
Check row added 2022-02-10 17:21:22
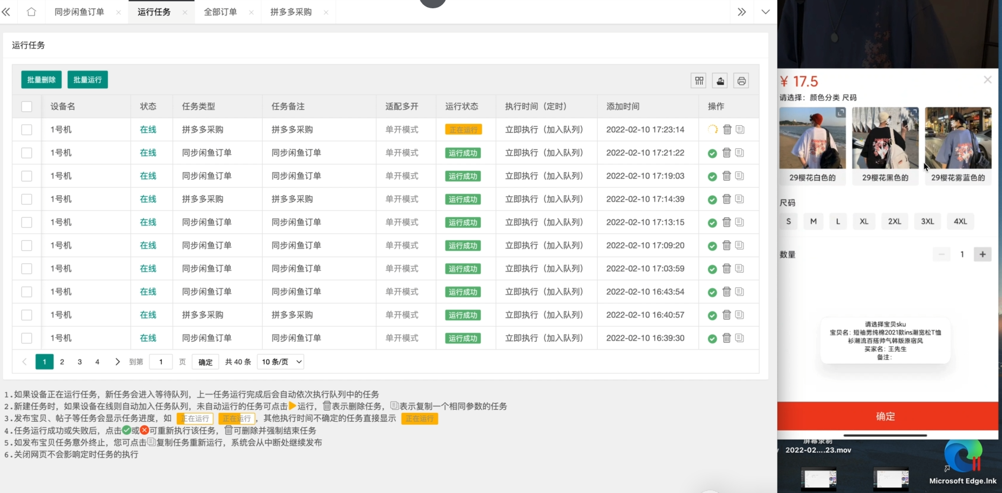[27, 152]
